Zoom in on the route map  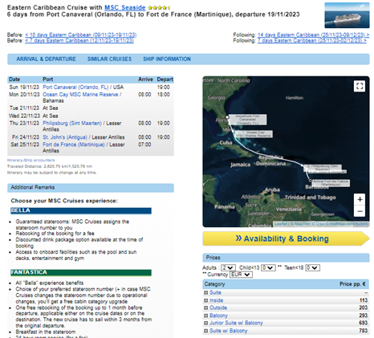point(360,200)
